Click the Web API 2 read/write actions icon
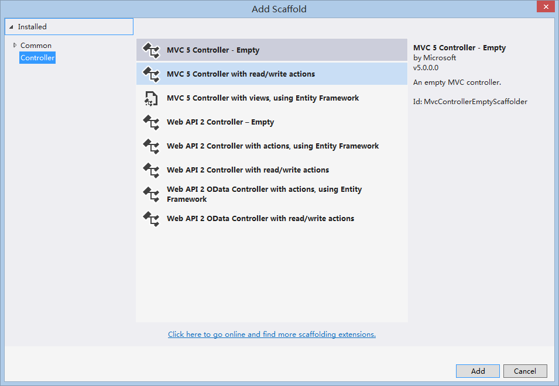This screenshot has width=559, height=386. pyautogui.click(x=151, y=170)
